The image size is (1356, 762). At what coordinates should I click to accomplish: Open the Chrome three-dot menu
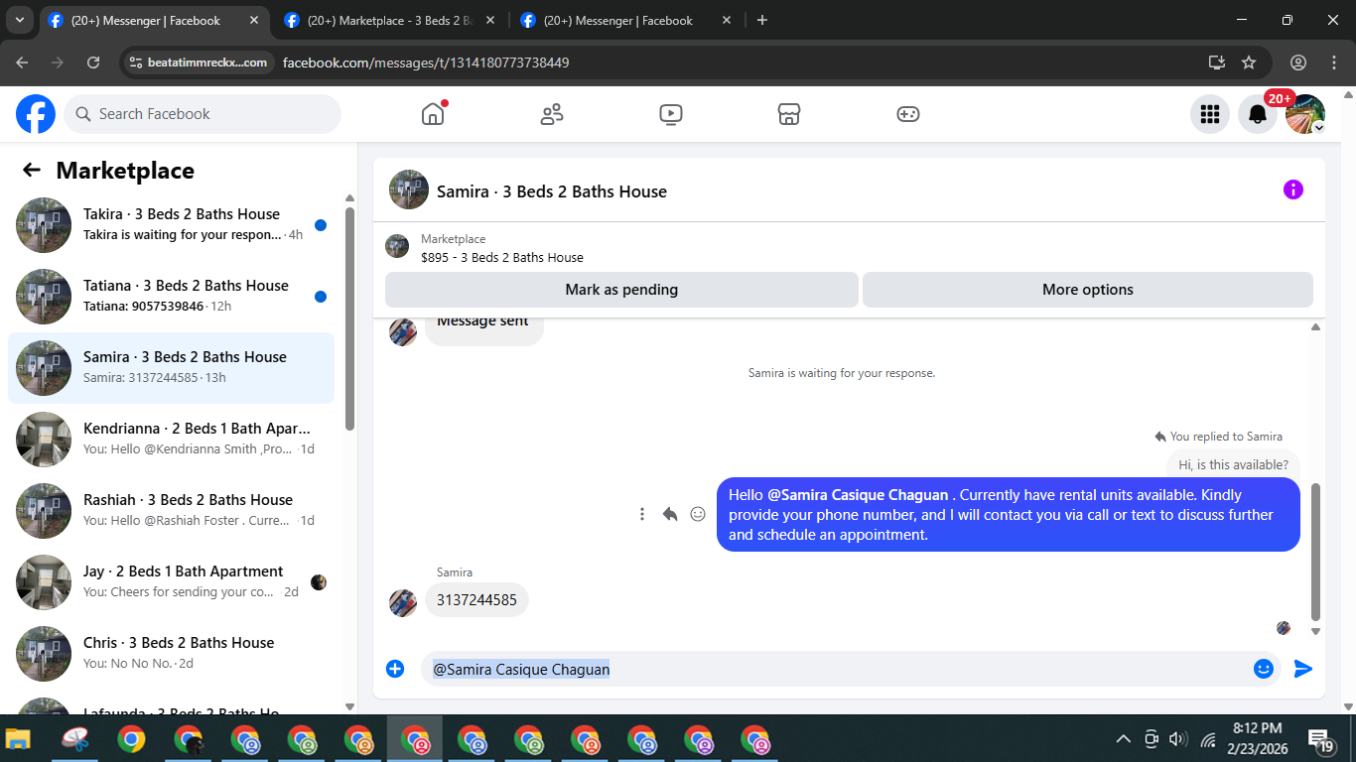pyautogui.click(x=1333, y=63)
